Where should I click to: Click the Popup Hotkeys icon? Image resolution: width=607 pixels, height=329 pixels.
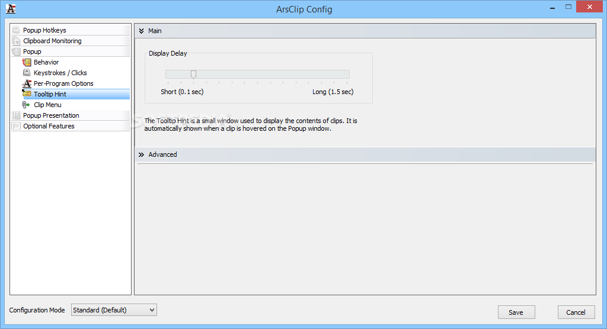click(x=16, y=30)
